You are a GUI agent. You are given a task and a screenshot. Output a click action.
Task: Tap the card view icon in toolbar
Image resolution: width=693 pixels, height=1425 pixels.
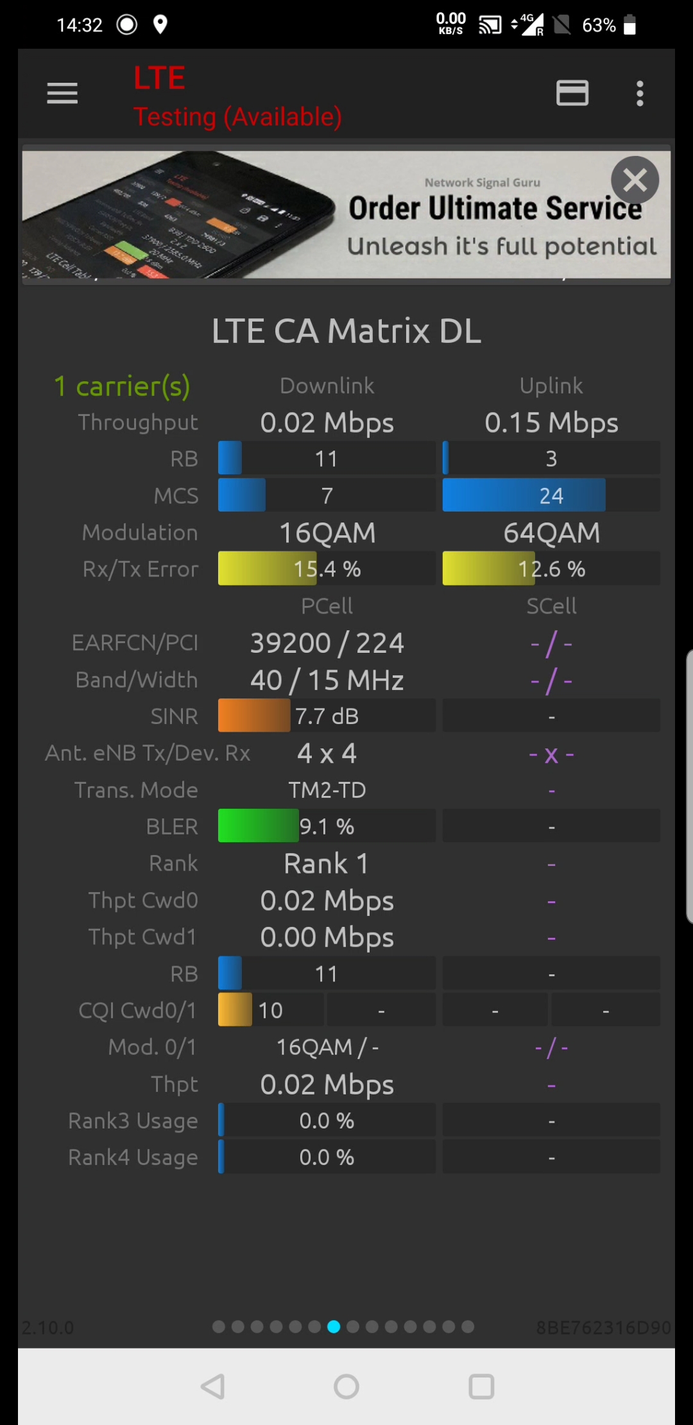point(572,94)
